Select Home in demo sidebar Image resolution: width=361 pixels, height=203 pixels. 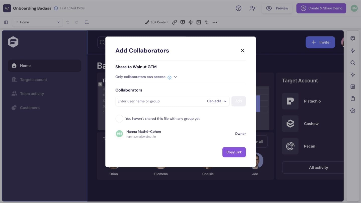44,65
